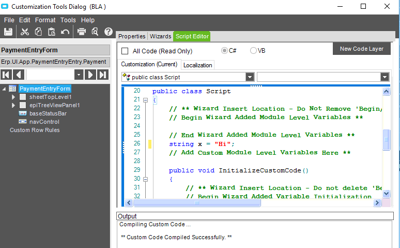Screen dimensions: 400x248
Task: Go to first record navigator button
Action: pyautogui.click(x=6, y=75)
